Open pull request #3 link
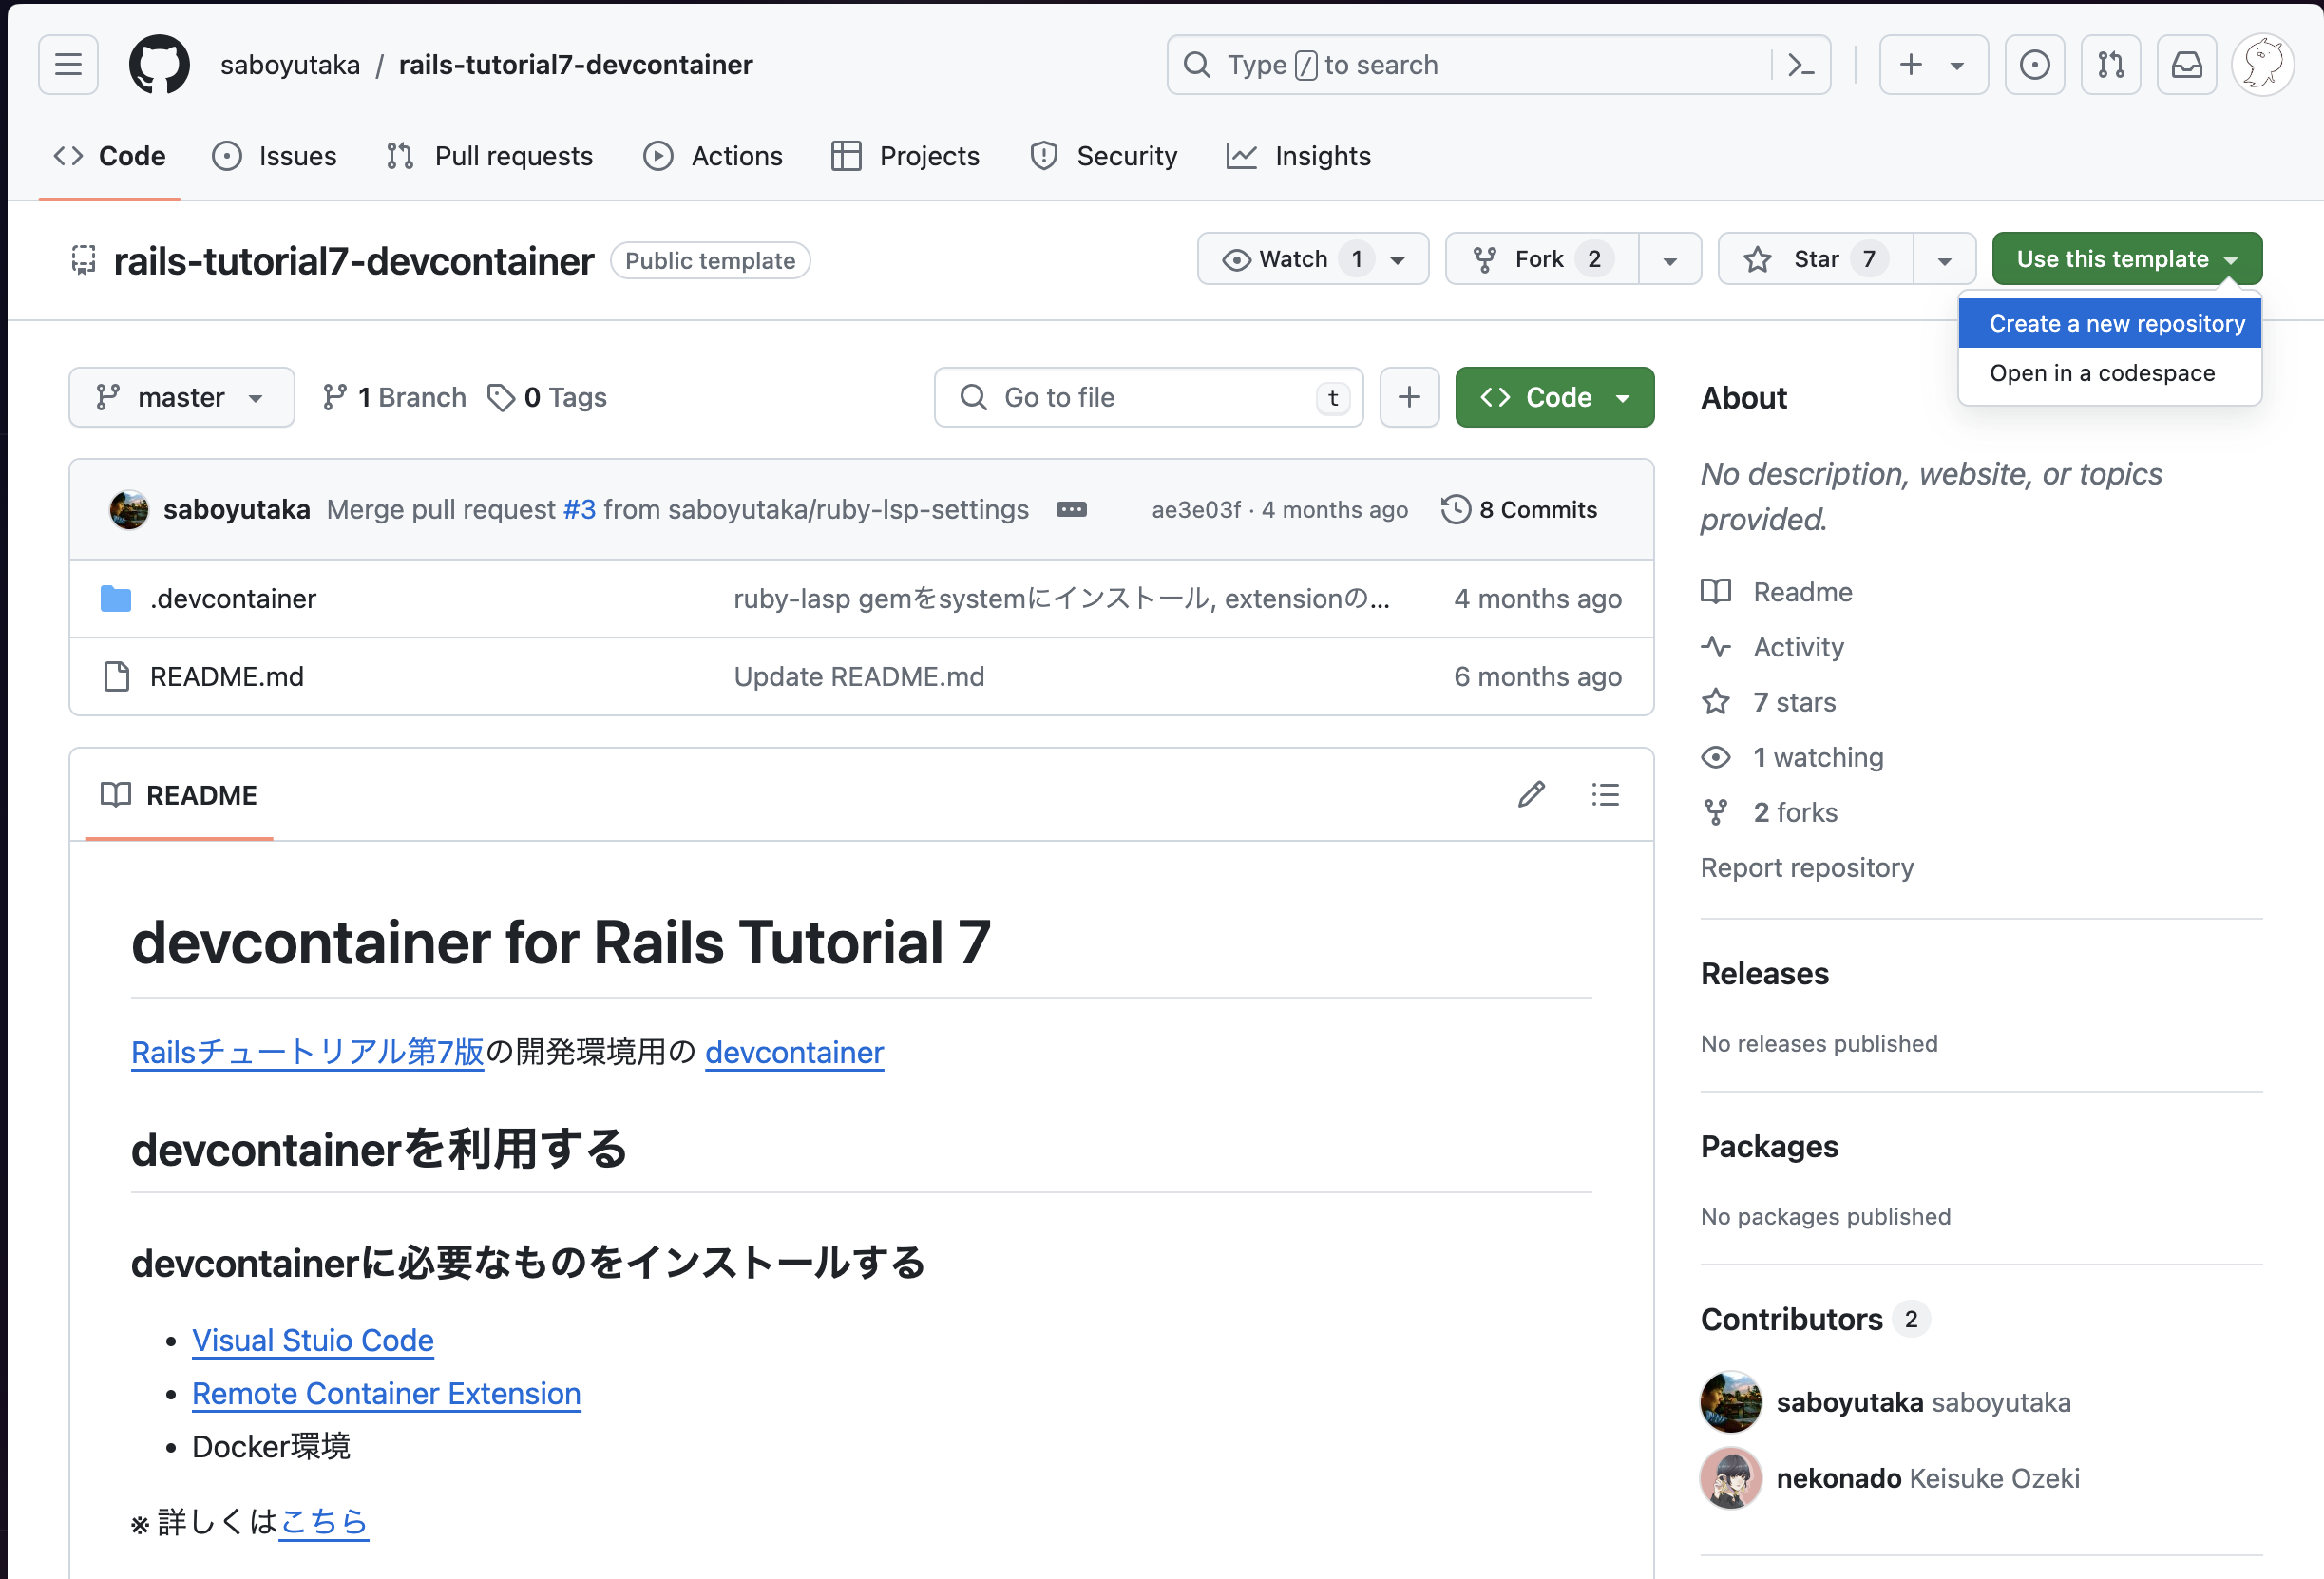The width and height of the screenshot is (2324, 1579). pos(579,509)
